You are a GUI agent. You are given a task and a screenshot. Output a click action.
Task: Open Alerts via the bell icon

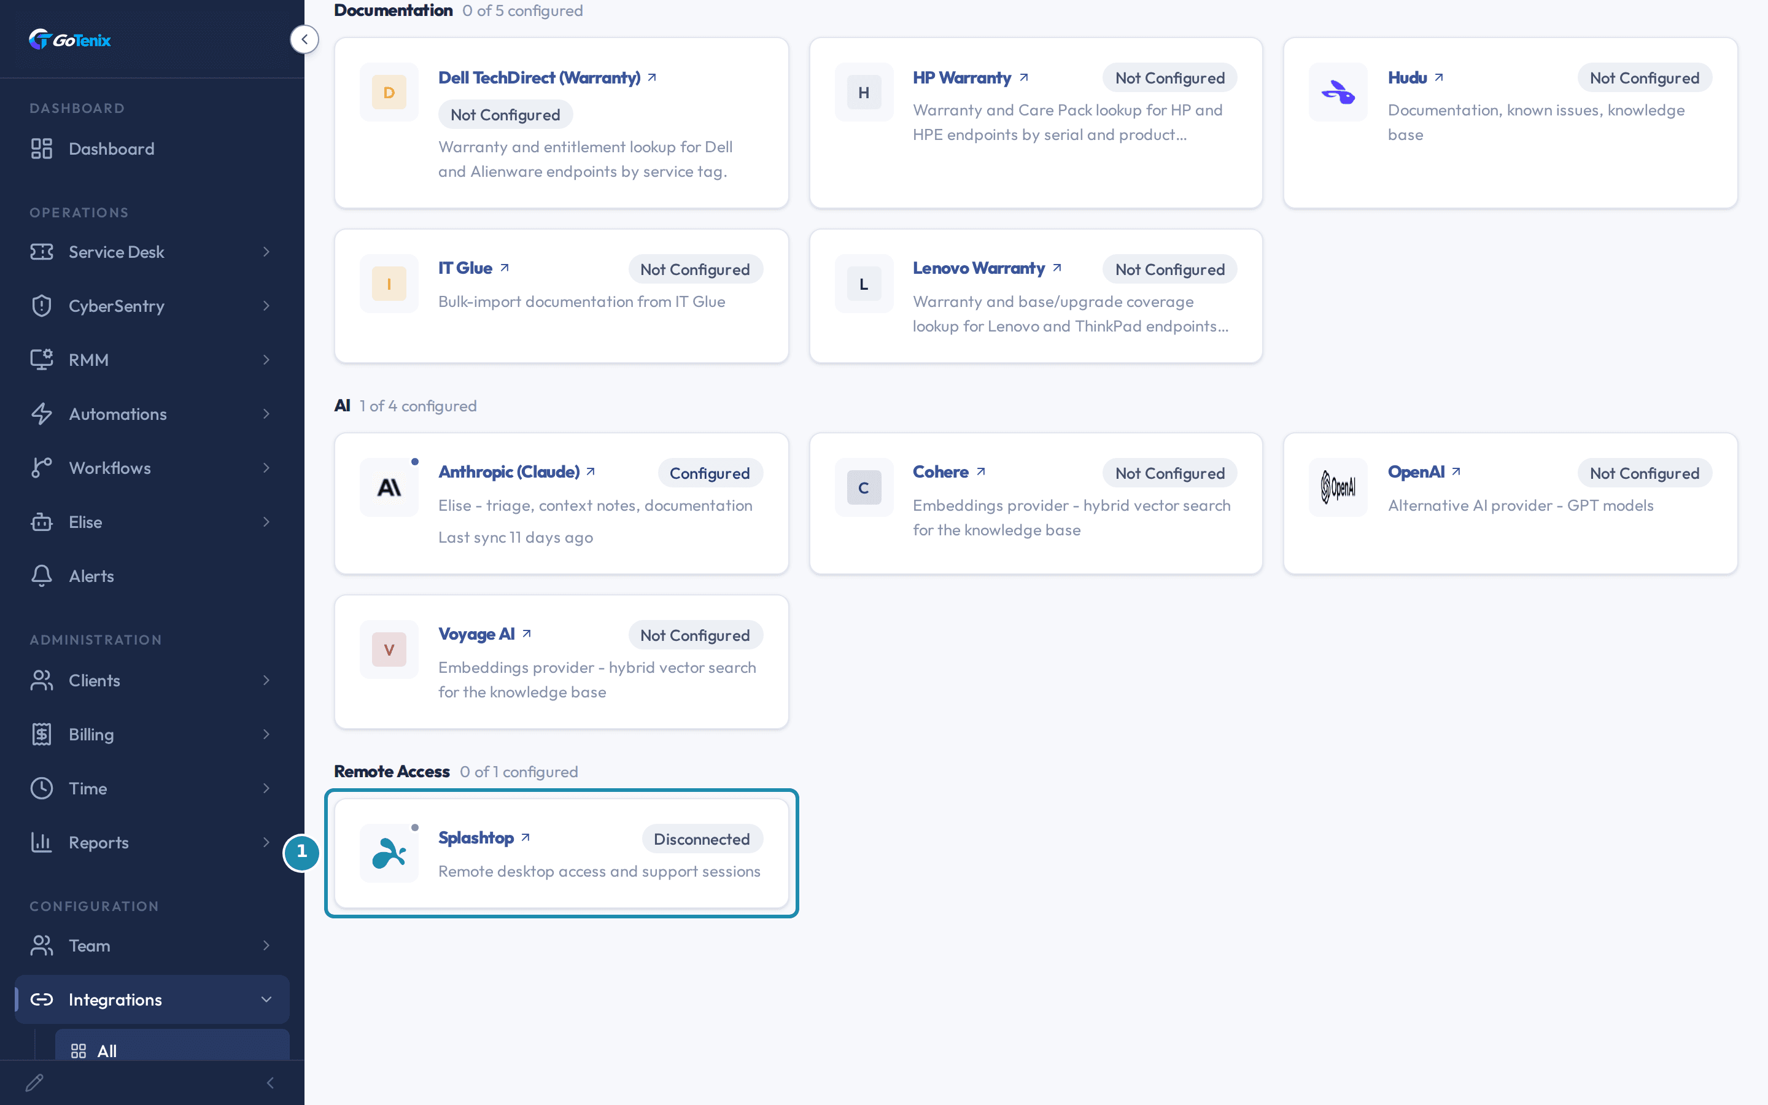coord(42,576)
